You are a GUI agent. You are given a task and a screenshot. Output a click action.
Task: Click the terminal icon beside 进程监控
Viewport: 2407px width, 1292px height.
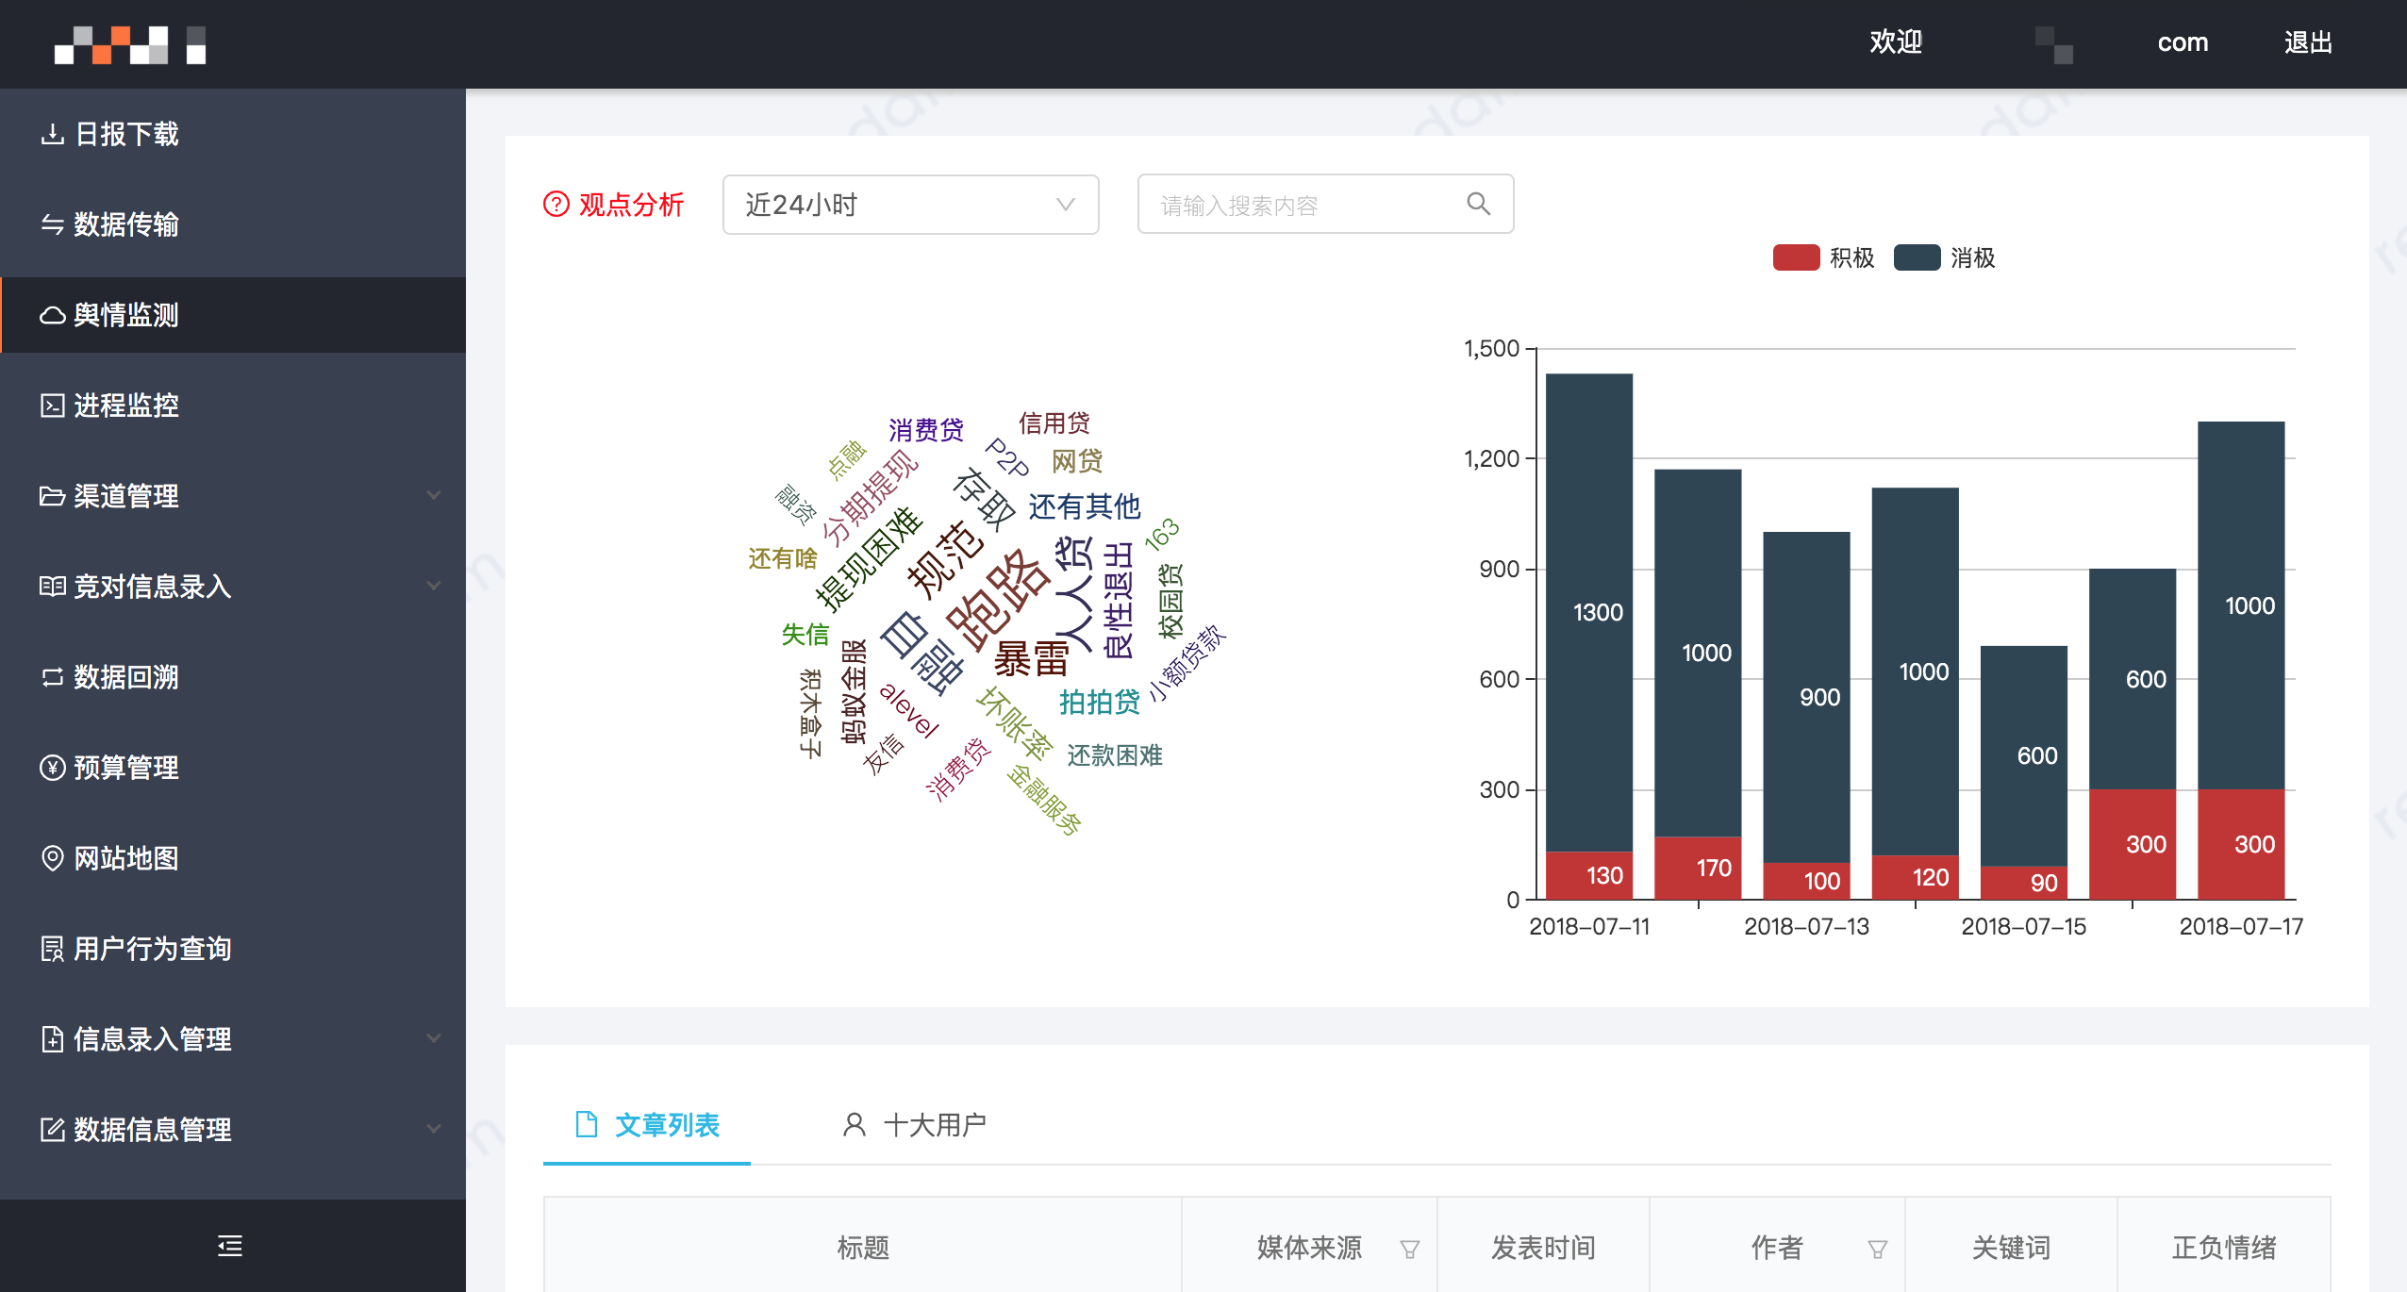point(53,406)
